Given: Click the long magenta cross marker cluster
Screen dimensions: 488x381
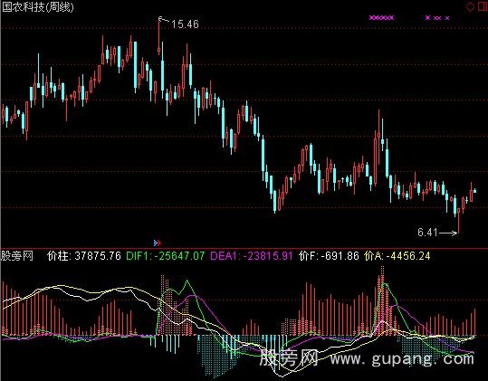Looking at the screenshot, I should pyautogui.click(x=381, y=18).
